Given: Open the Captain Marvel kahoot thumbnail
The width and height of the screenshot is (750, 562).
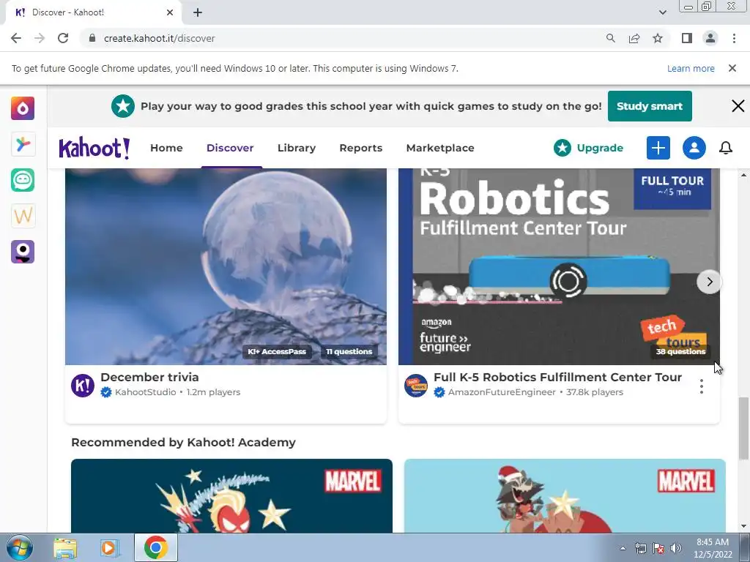Looking at the screenshot, I should click(x=231, y=495).
